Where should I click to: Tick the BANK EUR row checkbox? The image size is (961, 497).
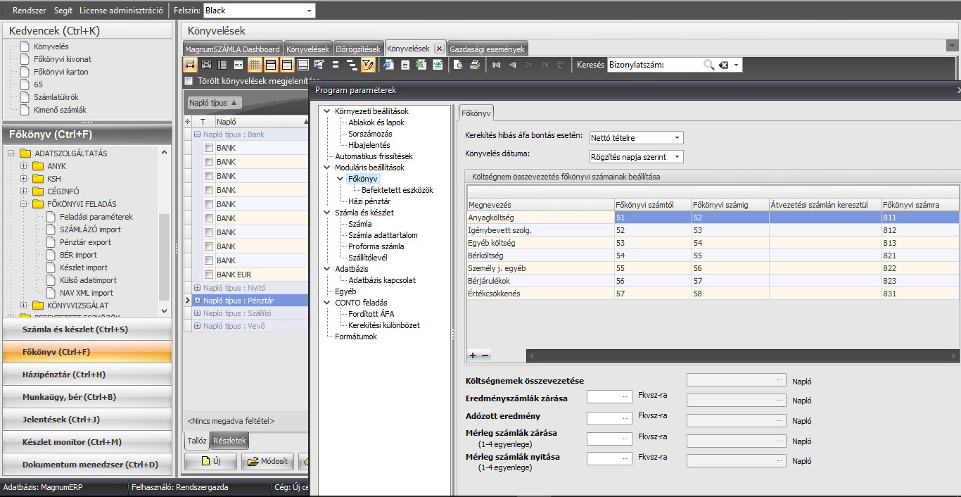click(x=209, y=275)
